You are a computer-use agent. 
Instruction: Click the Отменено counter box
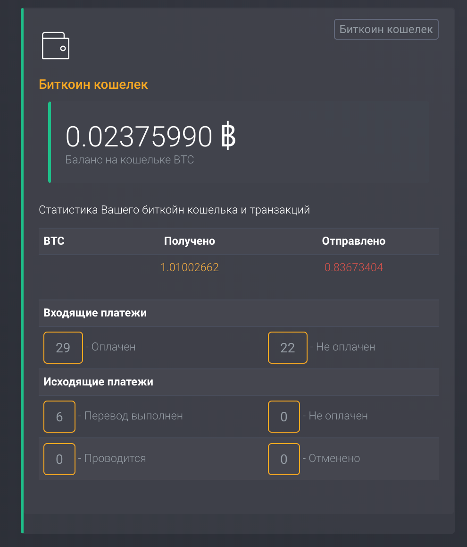pos(284,459)
